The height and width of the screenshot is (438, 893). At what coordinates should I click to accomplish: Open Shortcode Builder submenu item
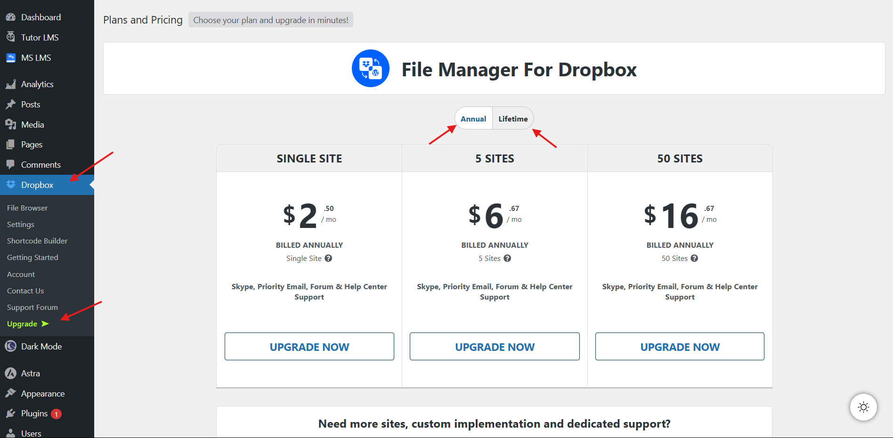[37, 241]
